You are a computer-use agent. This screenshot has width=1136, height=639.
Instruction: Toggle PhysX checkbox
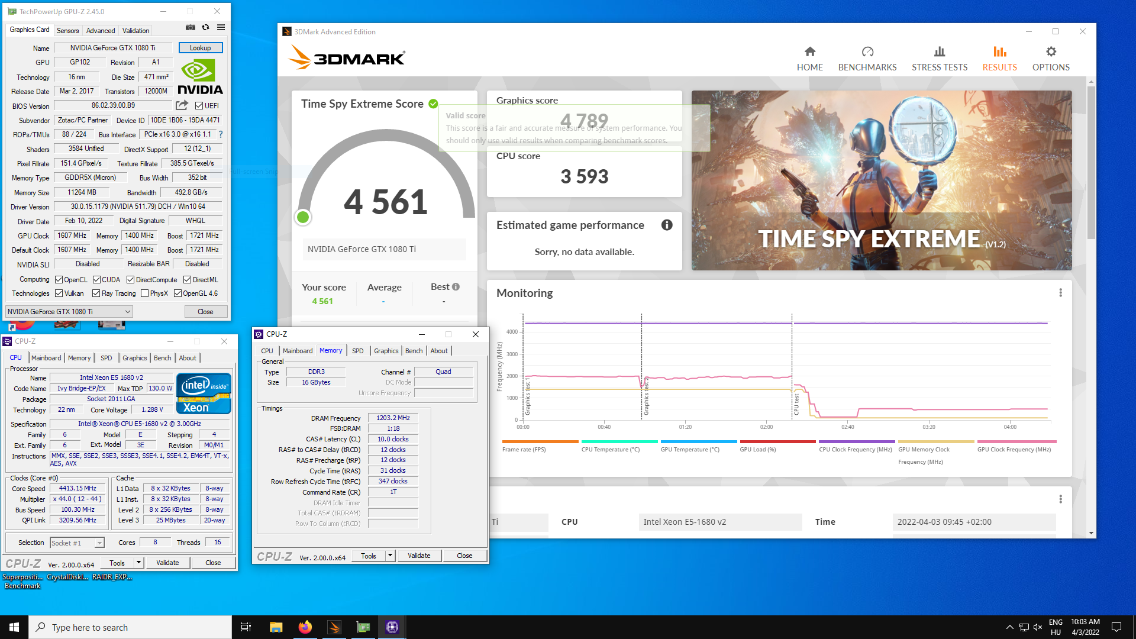(x=144, y=293)
